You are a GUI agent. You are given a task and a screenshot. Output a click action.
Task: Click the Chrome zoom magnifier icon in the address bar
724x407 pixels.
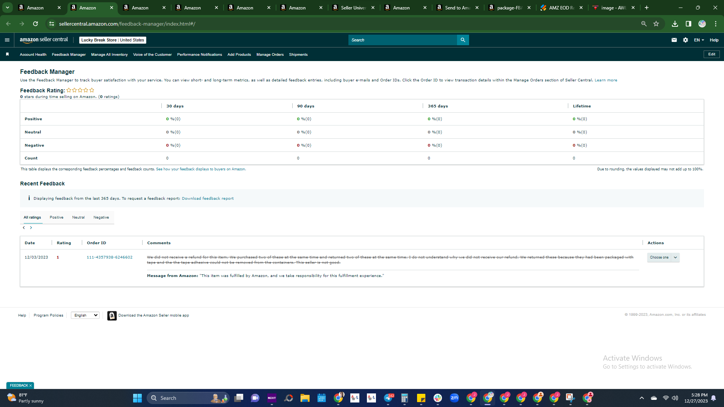click(x=644, y=24)
